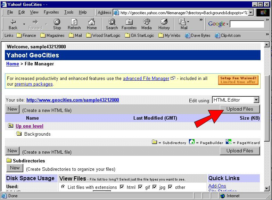Image resolution: width=272 pixels, height=200 pixels.
Task: Open the Magazines links folder
Action: pyautogui.click(x=52, y=35)
